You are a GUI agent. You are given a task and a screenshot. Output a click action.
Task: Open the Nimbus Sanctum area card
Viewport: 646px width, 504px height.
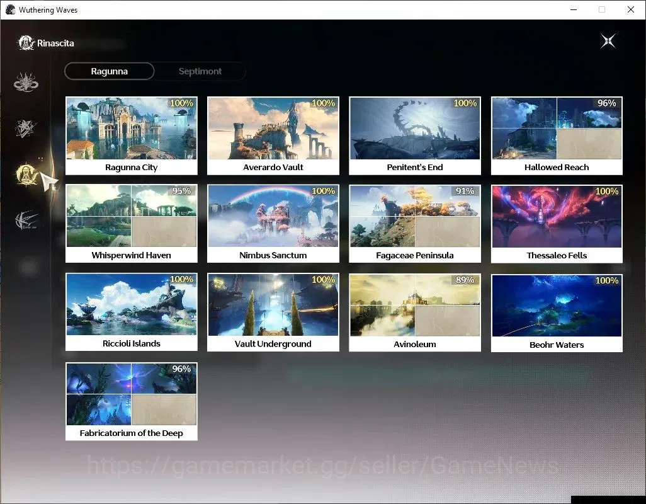[273, 224]
